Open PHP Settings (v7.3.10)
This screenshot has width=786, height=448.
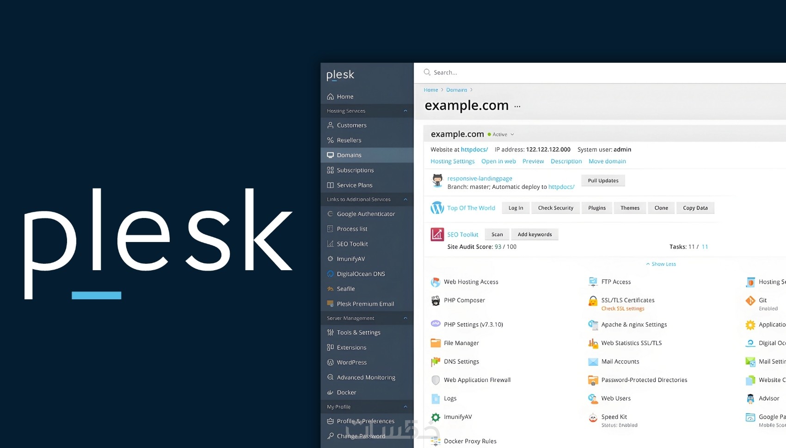473,325
